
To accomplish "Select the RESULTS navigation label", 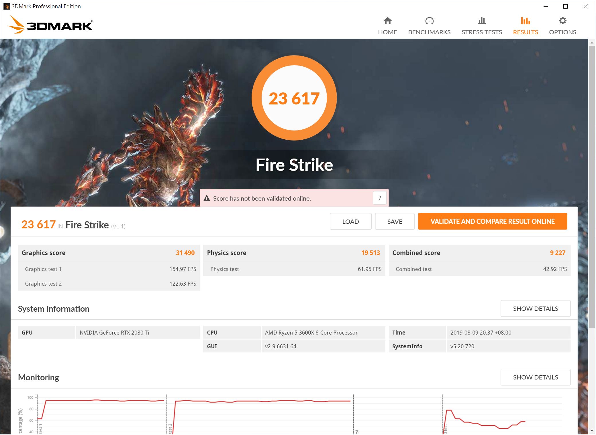I will pyautogui.click(x=525, y=32).
